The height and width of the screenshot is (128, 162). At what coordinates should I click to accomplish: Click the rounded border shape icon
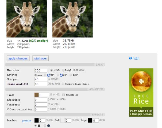(48, 126)
